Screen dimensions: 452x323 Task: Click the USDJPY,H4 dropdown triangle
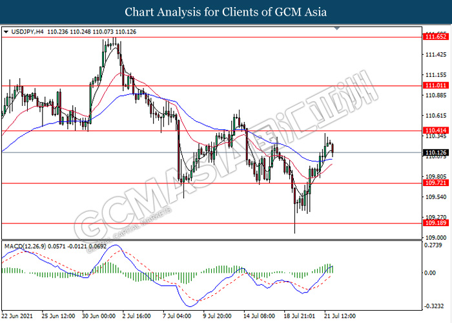(6, 32)
